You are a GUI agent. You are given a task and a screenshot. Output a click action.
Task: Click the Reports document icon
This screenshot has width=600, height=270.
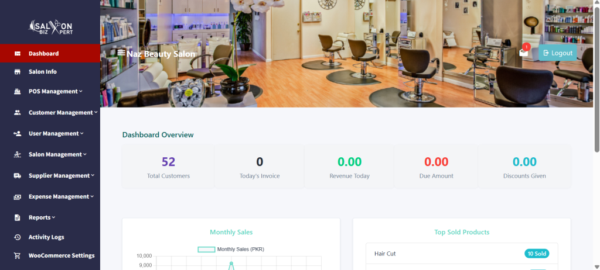17,217
